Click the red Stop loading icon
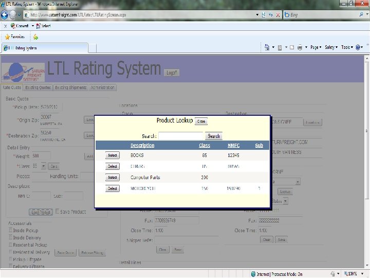This screenshot has height=278, width=370. [278, 15]
